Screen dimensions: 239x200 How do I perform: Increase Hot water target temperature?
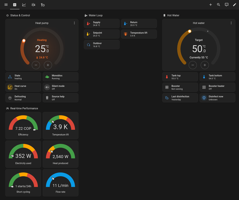[205, 65]
